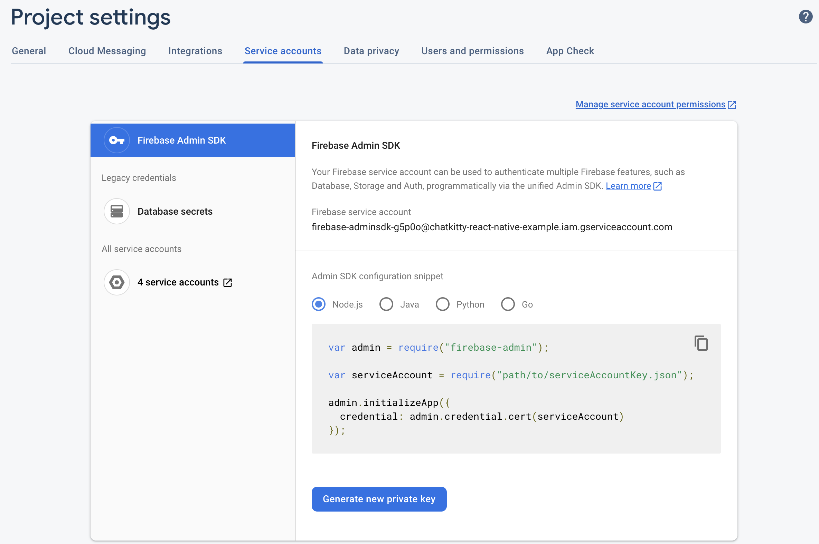
Task: Select the Java code snippet language
Action: tap(386, 304)
